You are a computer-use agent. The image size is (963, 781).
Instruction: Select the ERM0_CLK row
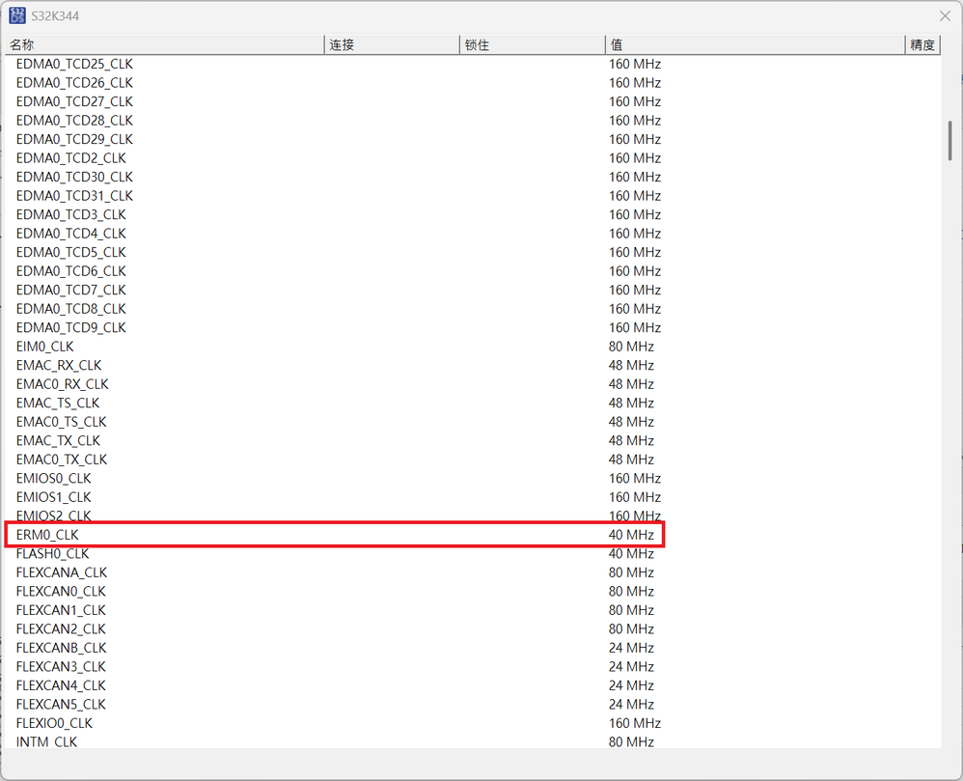click(x=473, y=535)
